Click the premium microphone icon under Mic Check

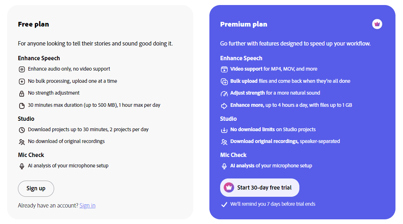coord(224,166)
